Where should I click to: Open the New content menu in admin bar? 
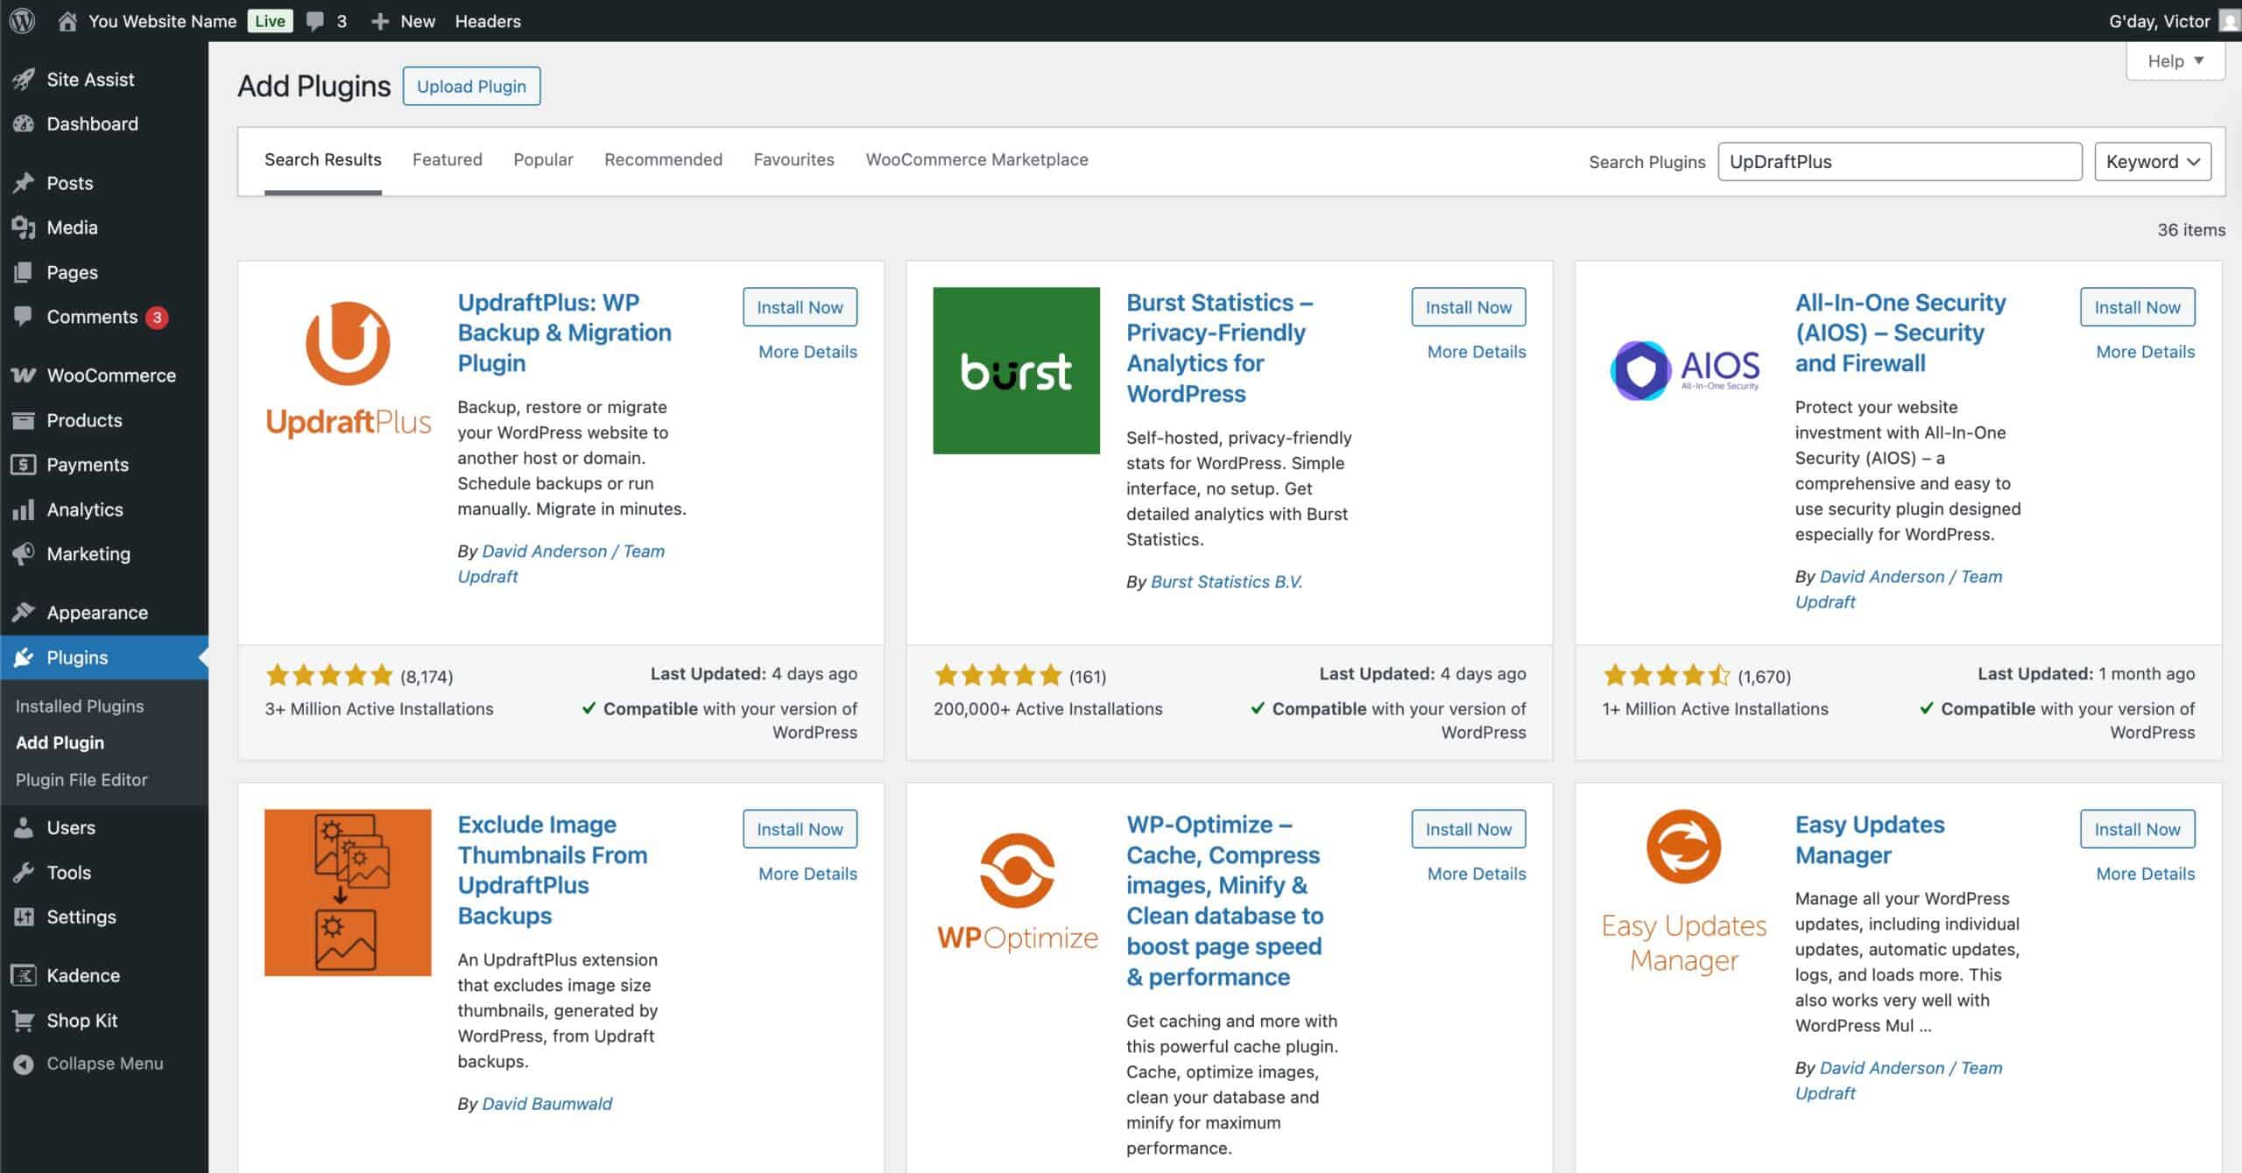click(403, 21)
